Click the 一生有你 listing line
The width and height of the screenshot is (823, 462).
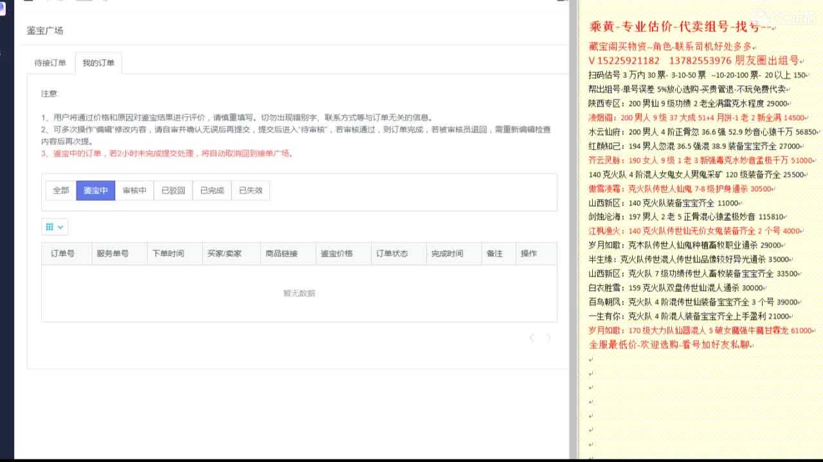click(x=690, y=316)
